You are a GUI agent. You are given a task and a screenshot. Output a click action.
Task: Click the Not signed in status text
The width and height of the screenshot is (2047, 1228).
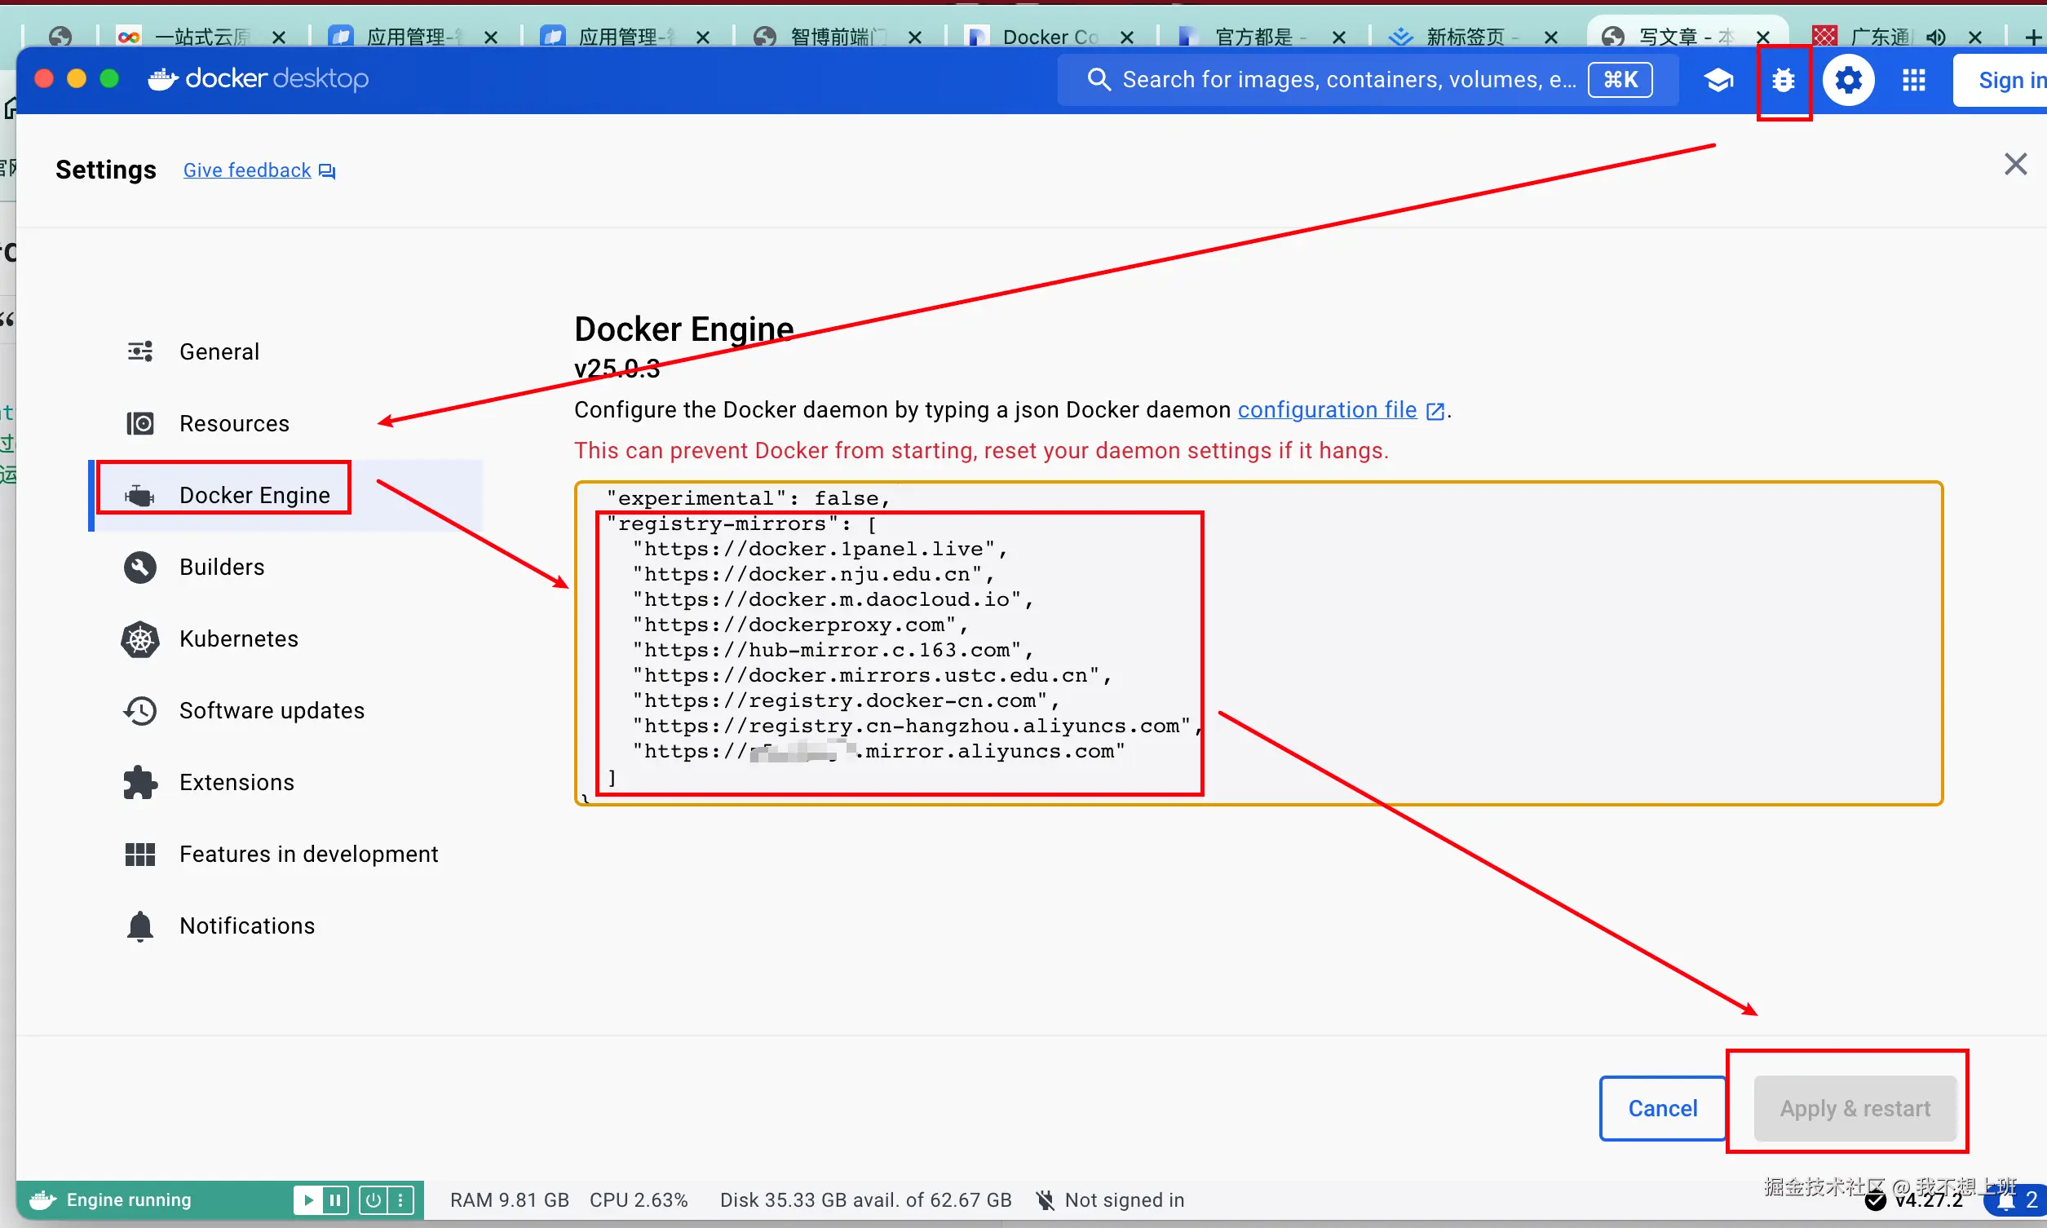[x=1125, y=1201]
